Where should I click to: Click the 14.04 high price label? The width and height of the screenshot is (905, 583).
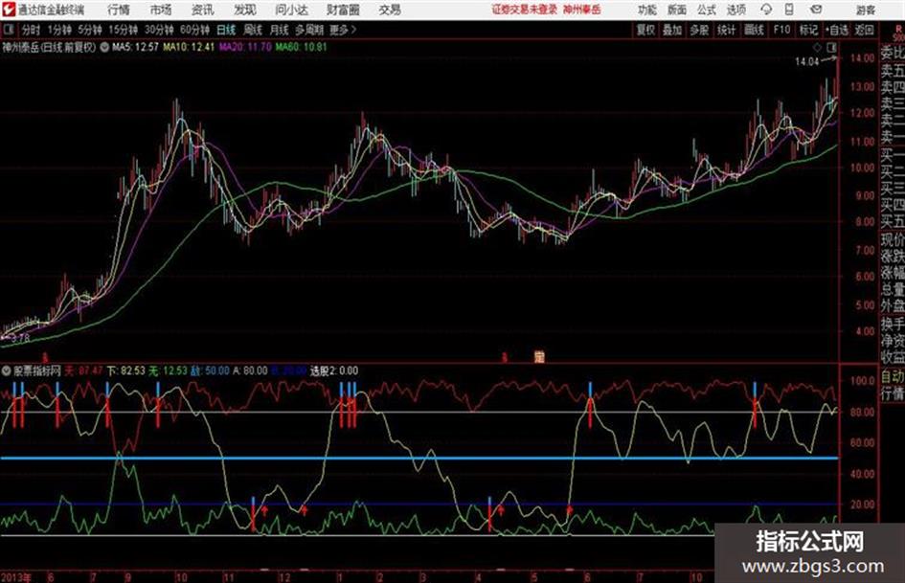coord(807,61)
